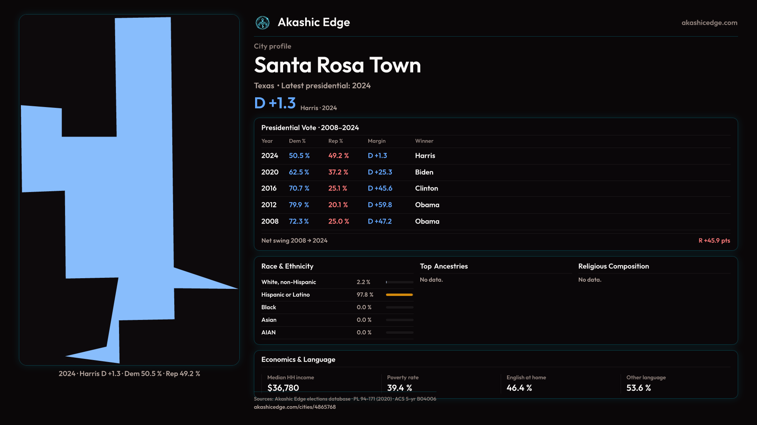Open the akashicedge.com link in header
The height and width of the screenshot is (425, 757).
coord(709,23)
